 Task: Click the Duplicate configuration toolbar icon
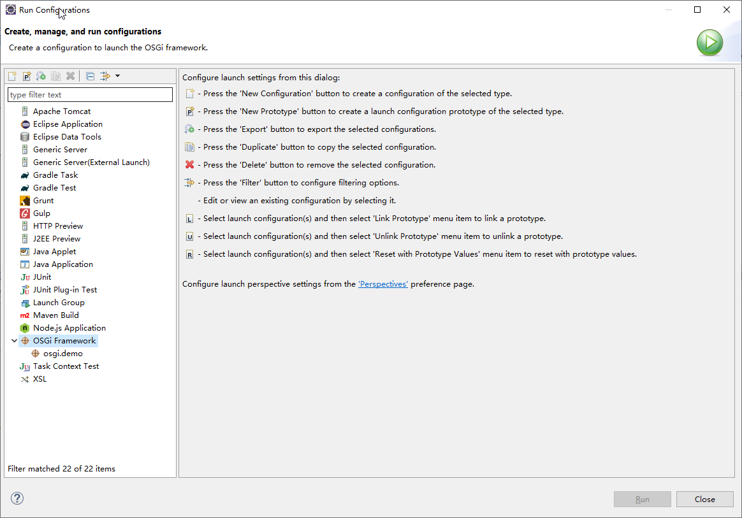(x=56, y=76)
